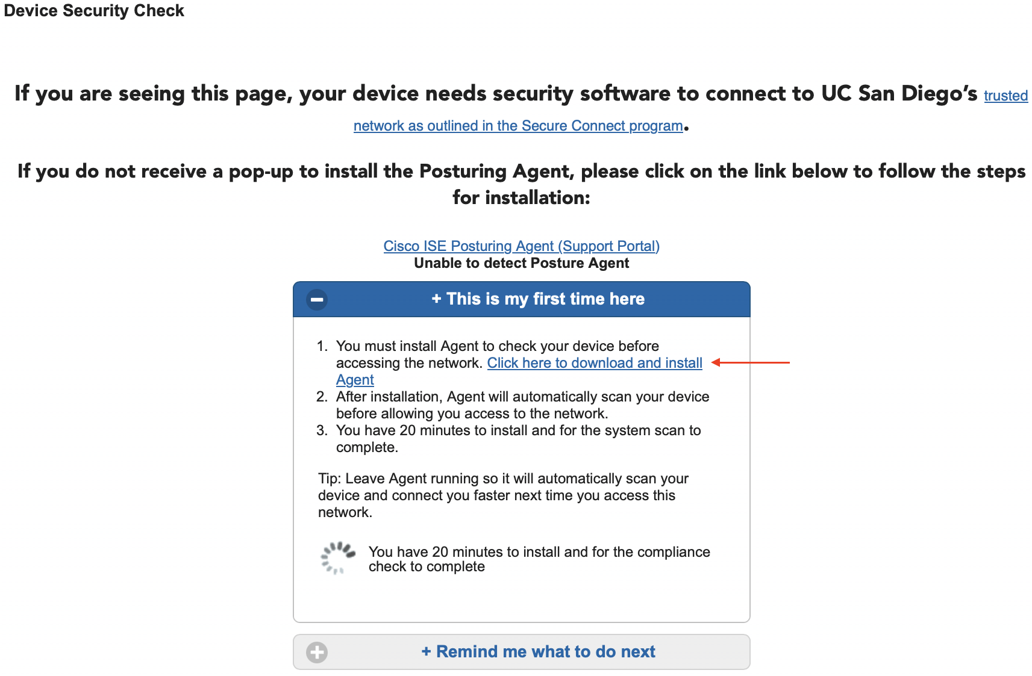Click the Device Security Check page title
Viewport: 1032px width, 676px height.
pyautogui.click(x=95, y=10)
